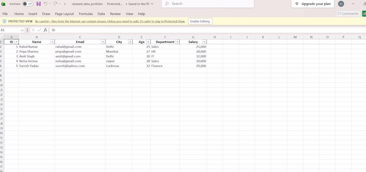Click the Protected View shield icon
Screen dimensions: 366x172
pyautogui.click(x=4, y=22)
